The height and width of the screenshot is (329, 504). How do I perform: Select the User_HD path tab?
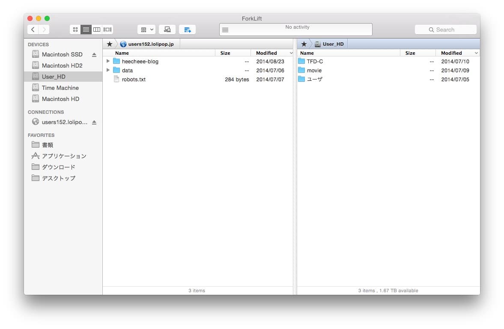click(333, 44)
